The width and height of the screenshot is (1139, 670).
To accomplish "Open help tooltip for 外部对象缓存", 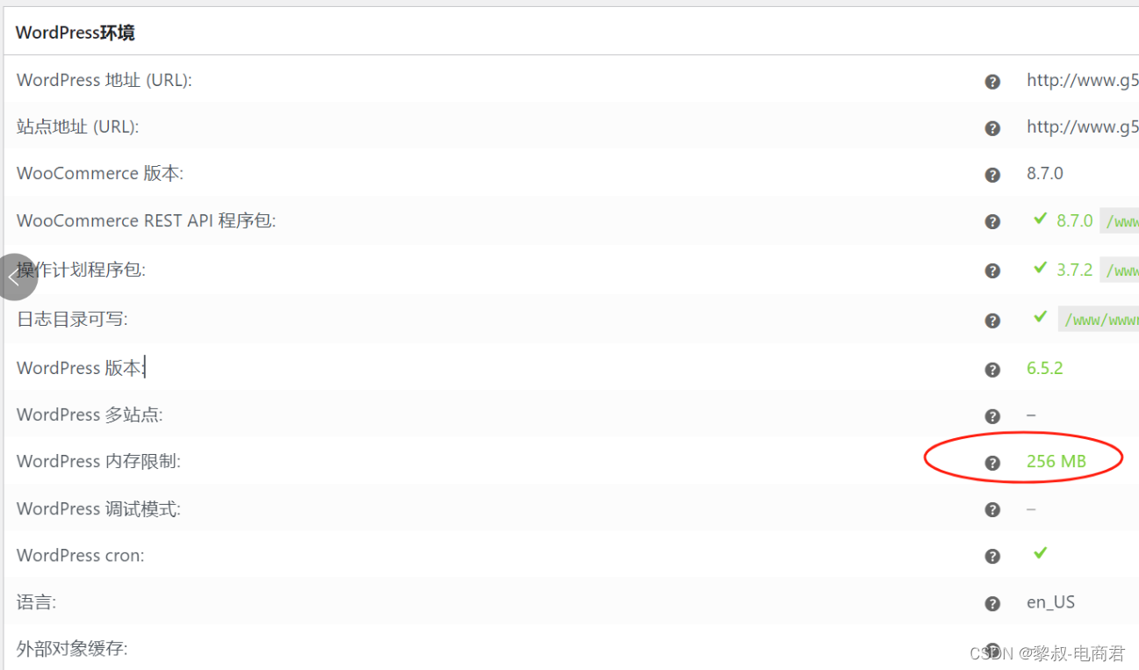I will [992, 650].
